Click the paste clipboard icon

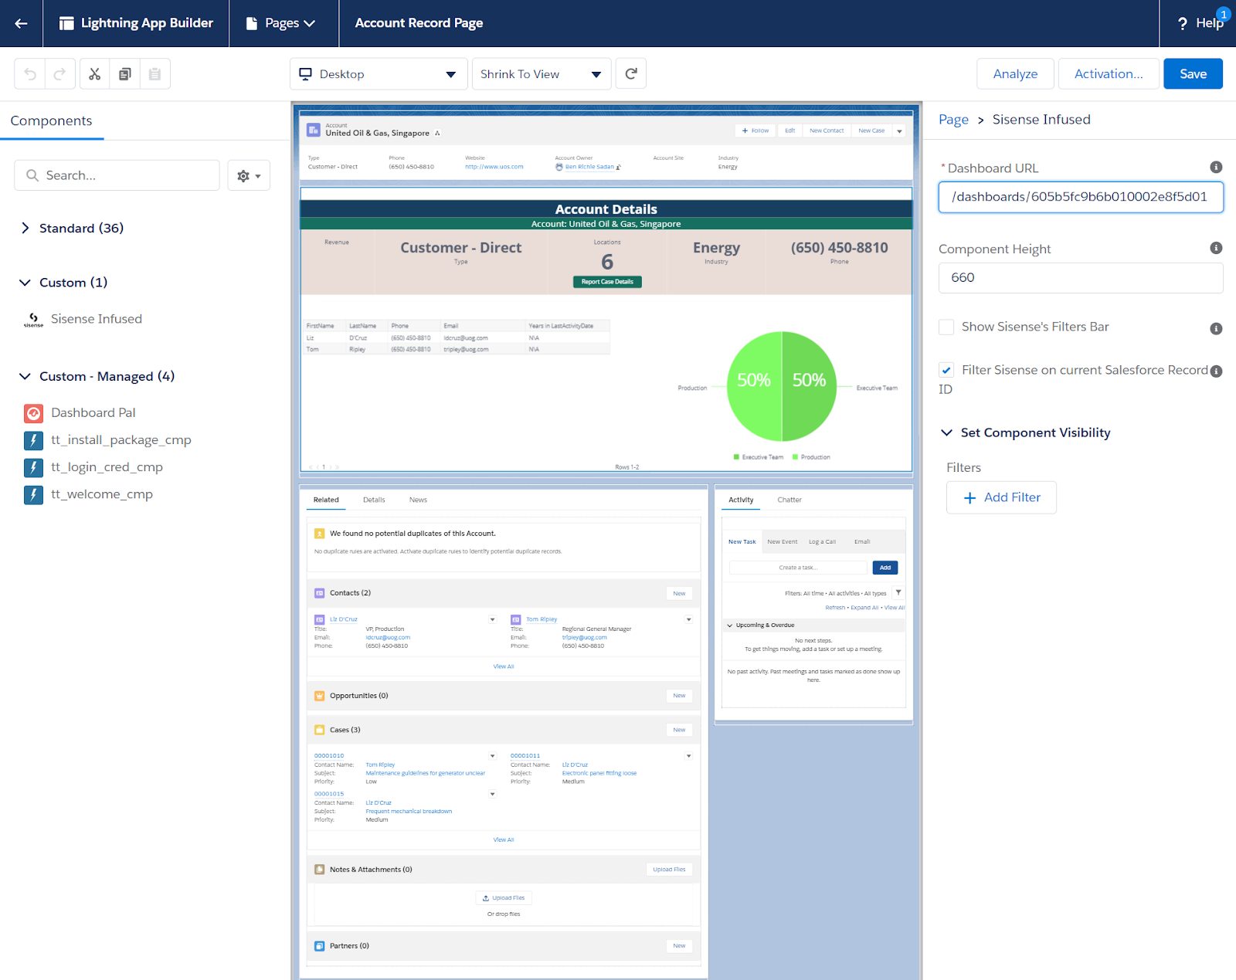(154, 74)
